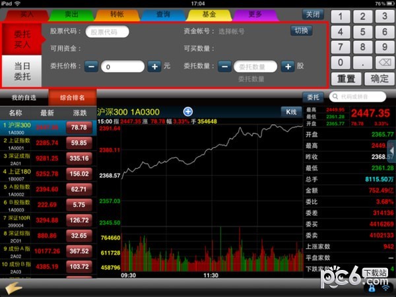Tap keypad digit 6

click(385, 32)
